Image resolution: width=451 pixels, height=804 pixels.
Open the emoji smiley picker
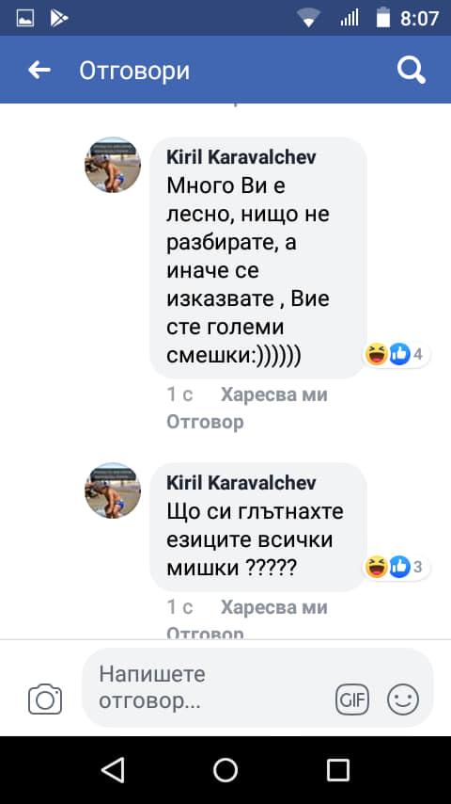point(403,699)
